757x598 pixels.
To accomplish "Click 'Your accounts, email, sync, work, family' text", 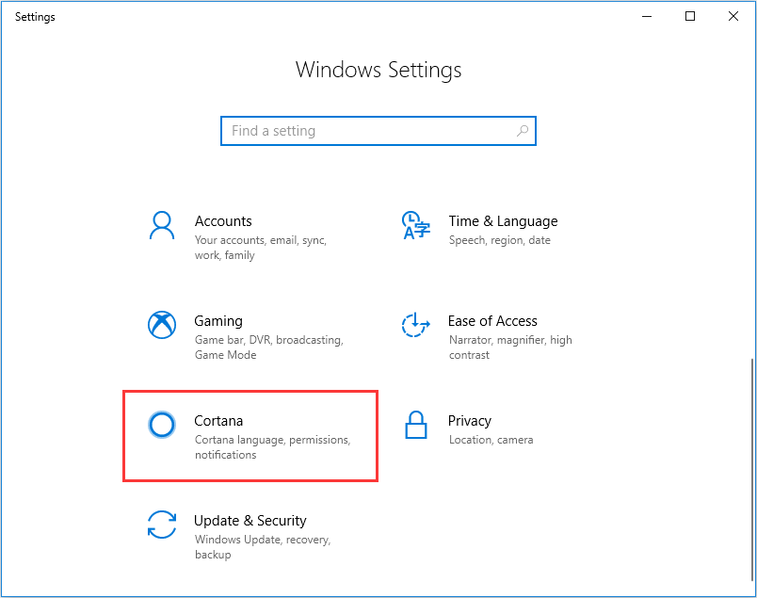I will 261,248.
